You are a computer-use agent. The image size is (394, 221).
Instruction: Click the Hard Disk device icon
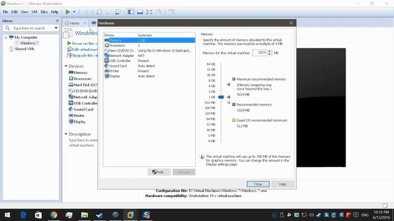[71, 85]
